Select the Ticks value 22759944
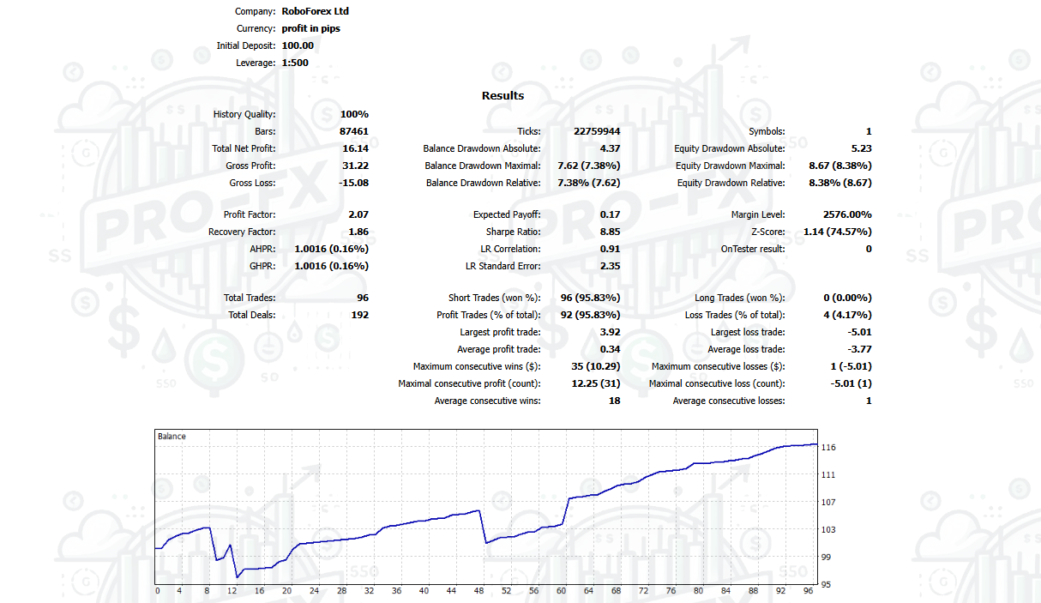This screenshot has height=603, width=1041. click(597, 131)
